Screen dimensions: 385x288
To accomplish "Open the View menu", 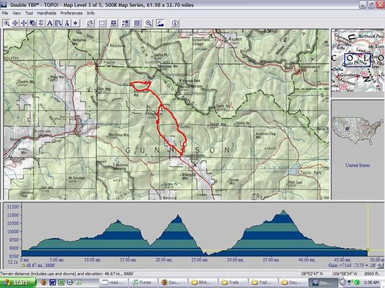I will 17,13.
